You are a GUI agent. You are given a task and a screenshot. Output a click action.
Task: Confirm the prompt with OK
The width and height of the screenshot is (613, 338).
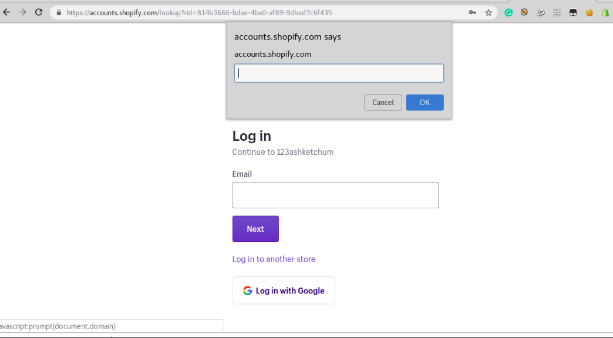pyautogui.click(x=425, y=102)
